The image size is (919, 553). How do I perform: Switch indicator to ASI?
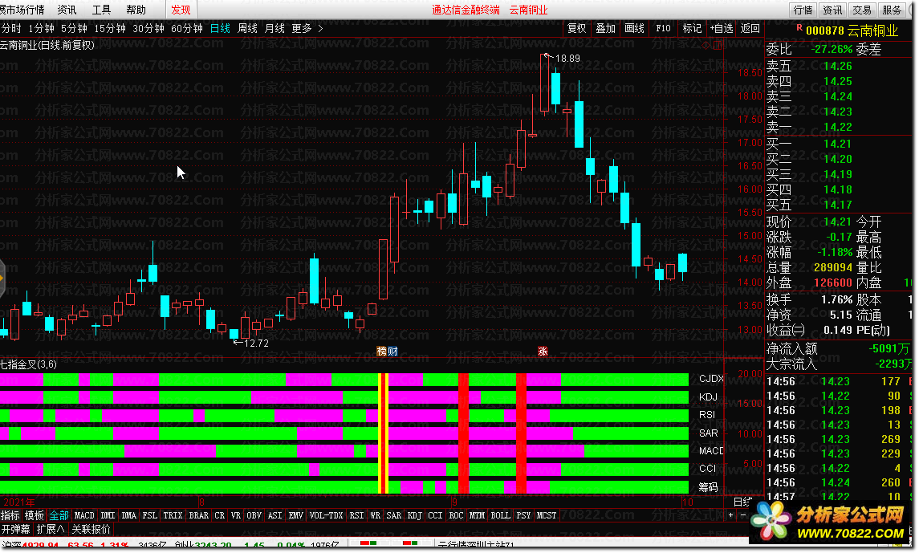(274, 515)
